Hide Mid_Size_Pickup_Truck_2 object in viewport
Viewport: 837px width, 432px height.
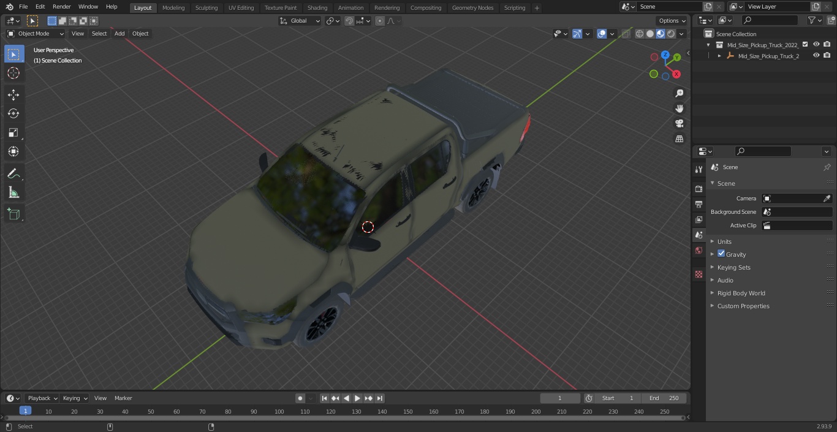click(816, 56)
